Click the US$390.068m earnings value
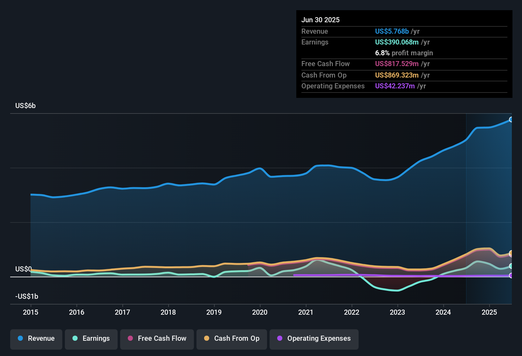The height and width of the screenshot is (356, 522). pos(396,42)
